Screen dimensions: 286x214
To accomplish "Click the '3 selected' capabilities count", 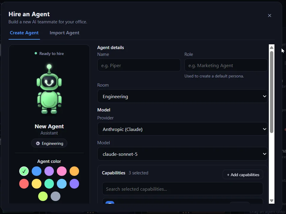I will coord(138,173).
